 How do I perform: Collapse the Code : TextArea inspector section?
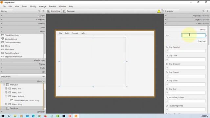point(187,24)
